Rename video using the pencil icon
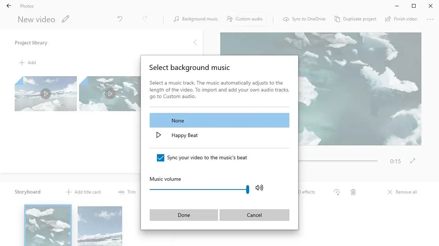Screen dimensions: 439x246 point(65,19)
